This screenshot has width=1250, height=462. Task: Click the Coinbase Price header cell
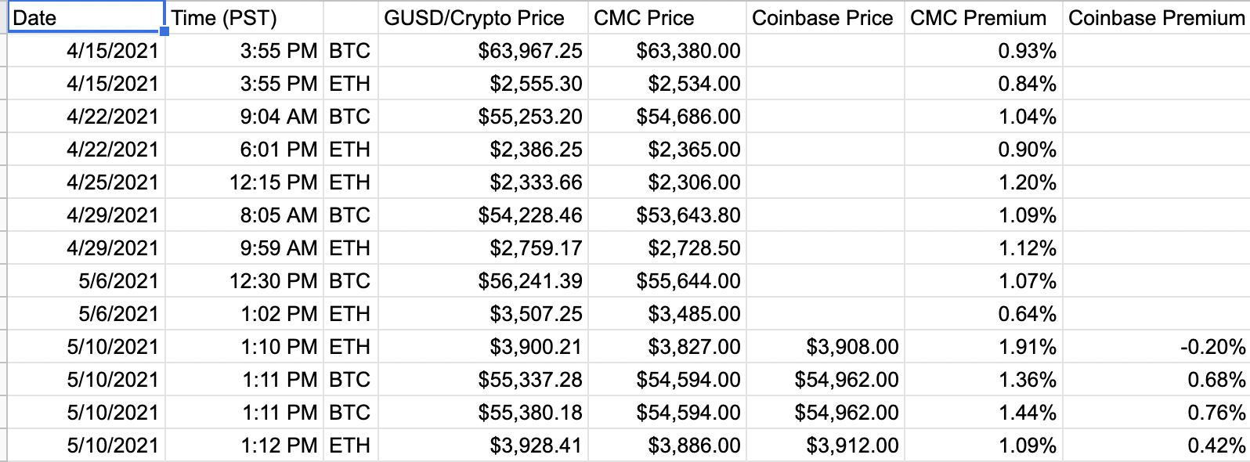tap(826, 18)
